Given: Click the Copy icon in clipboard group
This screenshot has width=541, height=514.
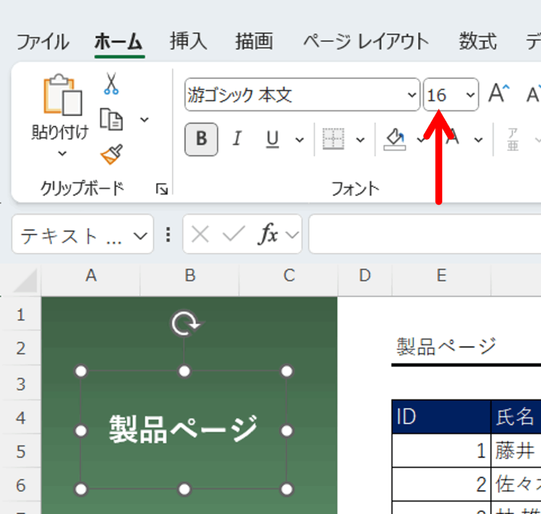Looking at the screenshot, I should pos(111,119).
